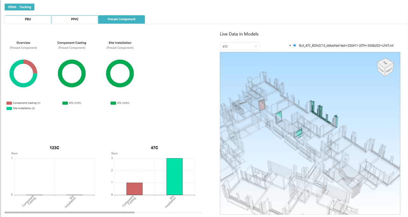
Task: Click the teal Site Installation bar in 47C chart
Action: coord(175,177)
